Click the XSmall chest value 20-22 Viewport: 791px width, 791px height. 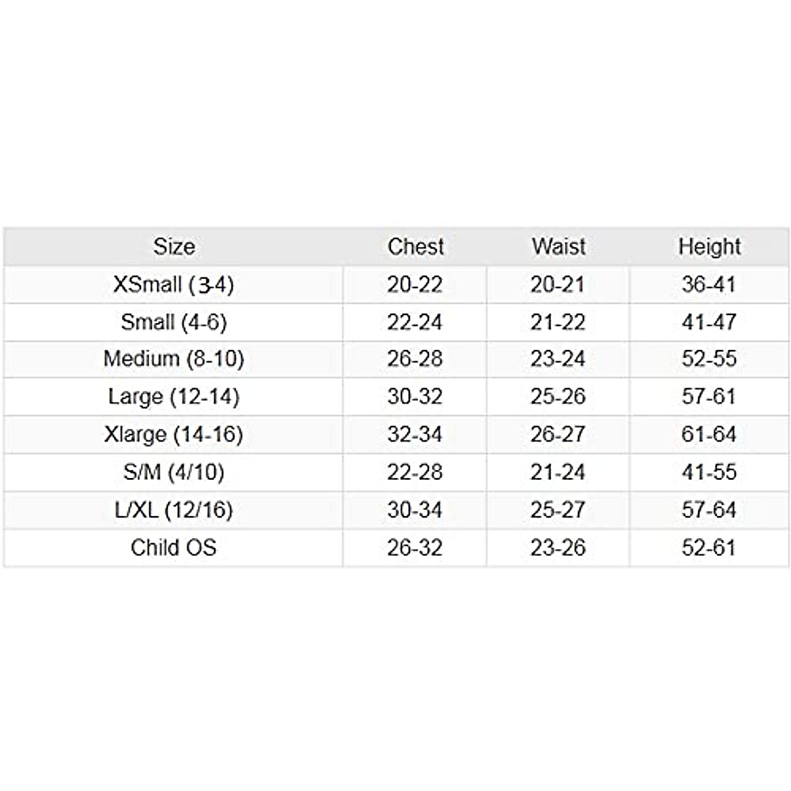415,285
